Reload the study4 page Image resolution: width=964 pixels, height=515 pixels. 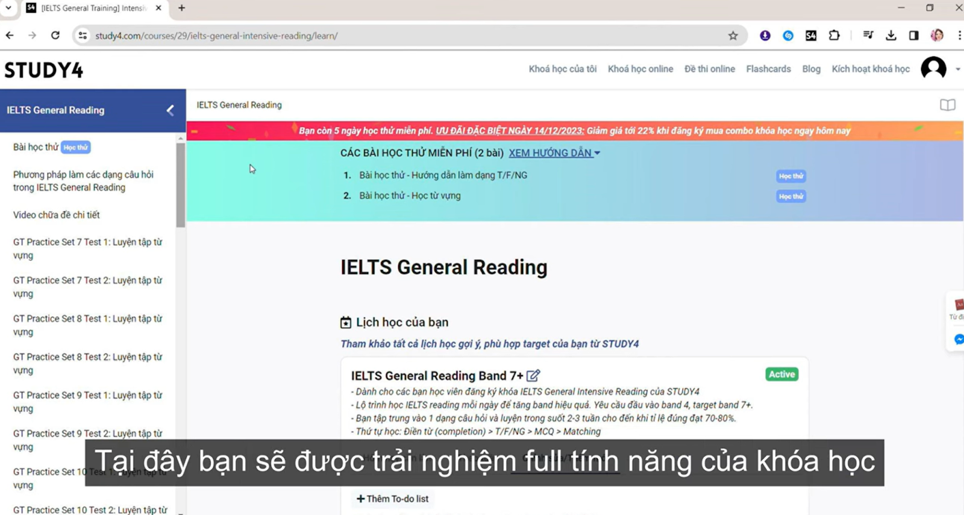click(x=55, y=36)
